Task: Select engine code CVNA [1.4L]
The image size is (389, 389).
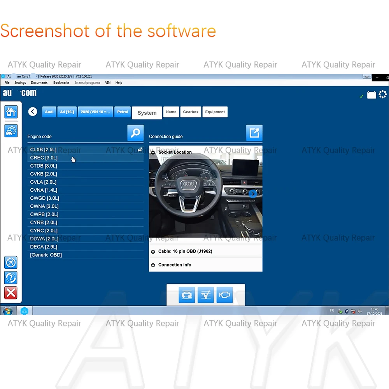Action: pos(85,190)
